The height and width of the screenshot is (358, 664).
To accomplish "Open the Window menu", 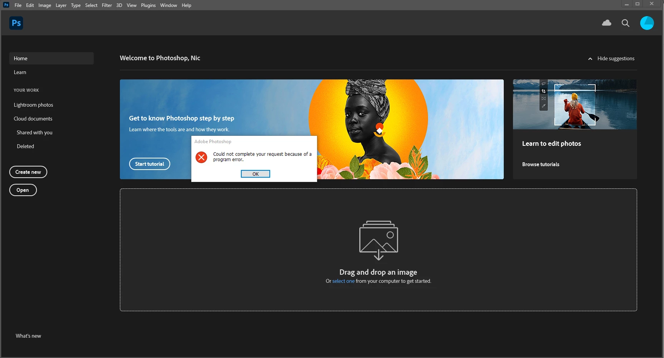I will (x=168, y=5).
